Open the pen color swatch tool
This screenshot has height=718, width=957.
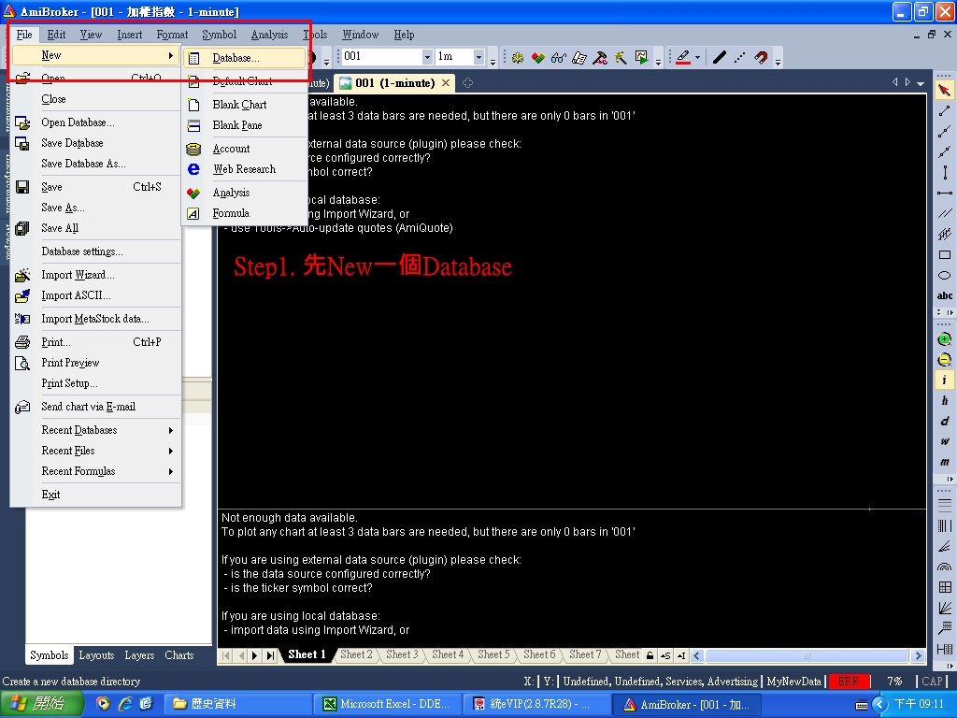point(683,57)
